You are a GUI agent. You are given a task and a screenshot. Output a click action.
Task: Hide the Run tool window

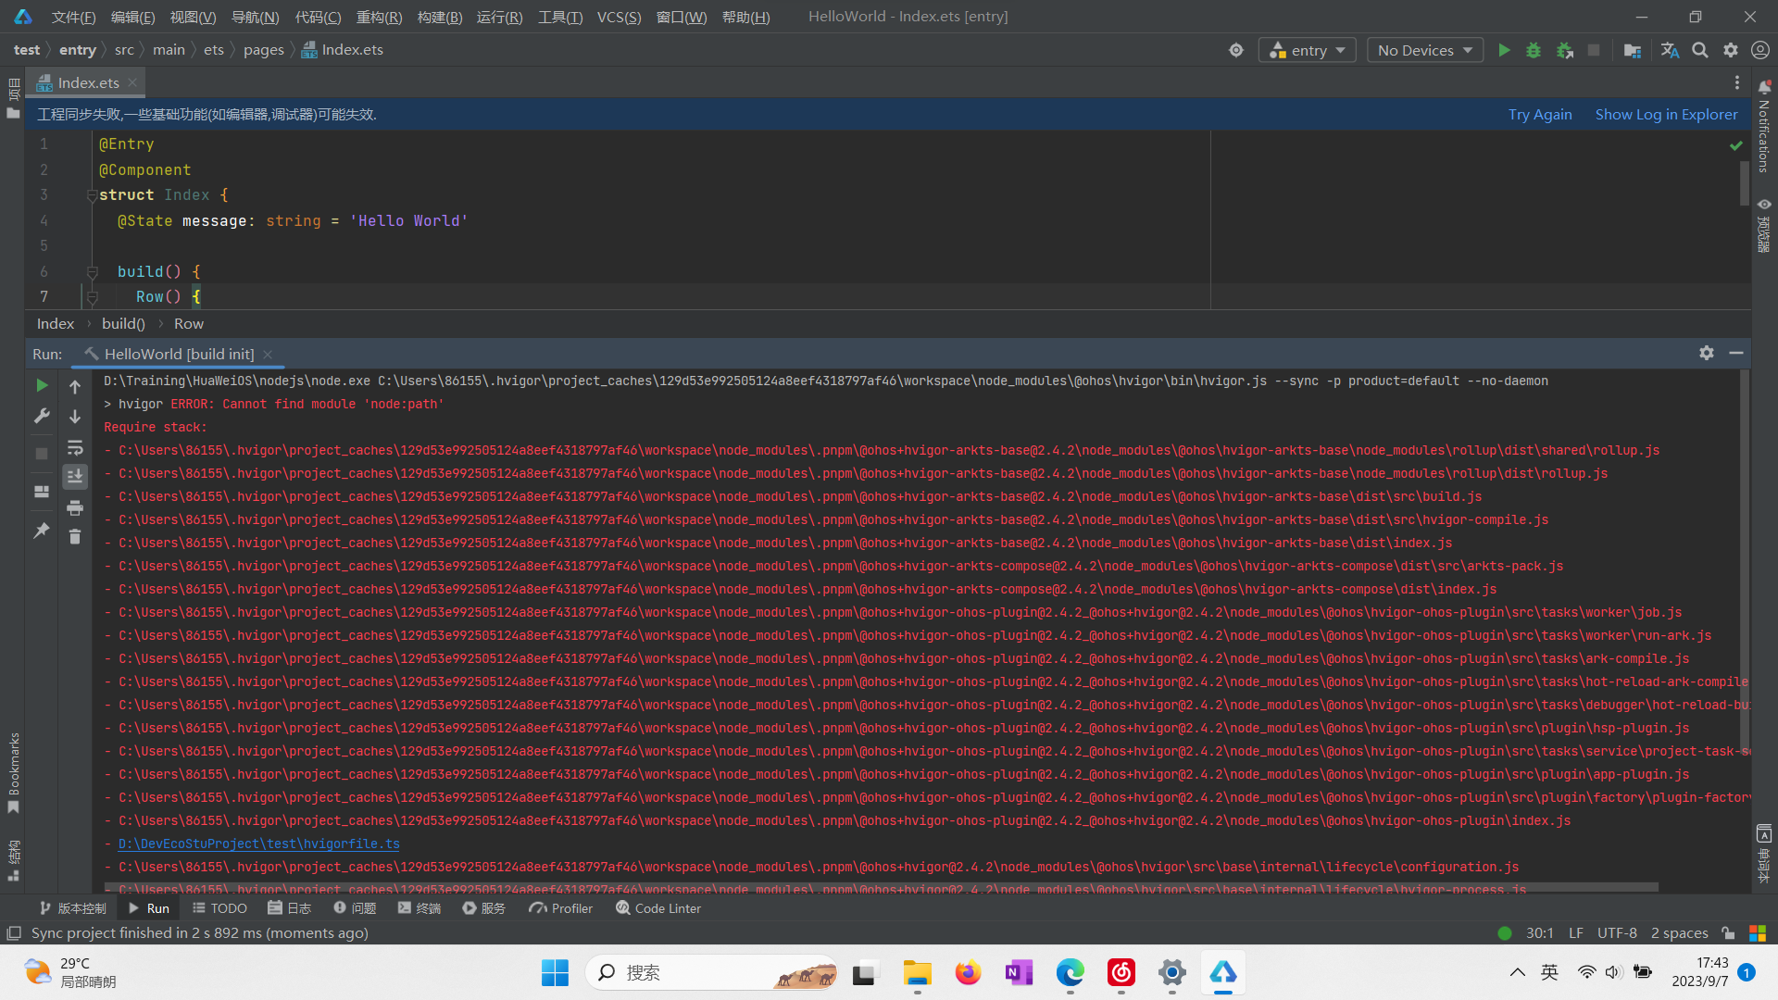coord(1736,353)
